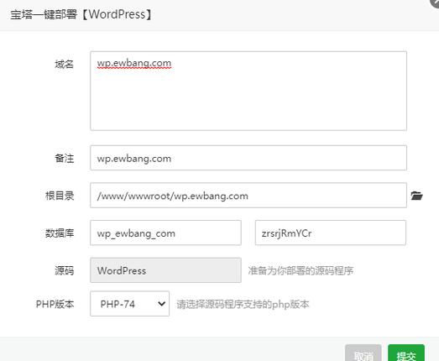Select the 备注 label
This screenshot has height=361, width=439.
click(64, 158)
